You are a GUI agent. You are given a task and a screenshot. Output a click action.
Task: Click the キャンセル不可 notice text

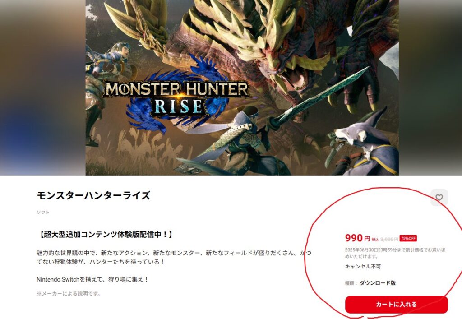click(363, 267)
